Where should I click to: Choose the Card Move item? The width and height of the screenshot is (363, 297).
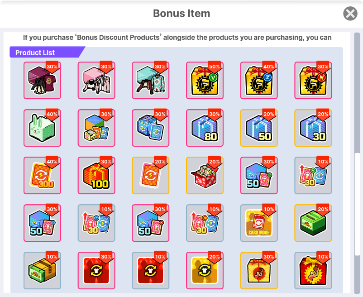pyautogui.click(x=259, y=223)
